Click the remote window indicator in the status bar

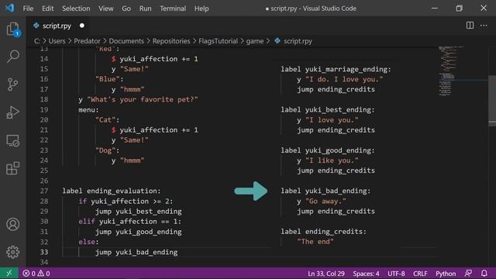(9, 274)
